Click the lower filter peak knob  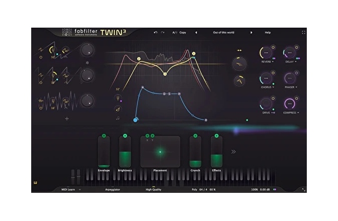239,81
